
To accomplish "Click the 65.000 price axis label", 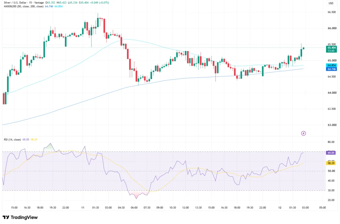I will pos(332,61).
